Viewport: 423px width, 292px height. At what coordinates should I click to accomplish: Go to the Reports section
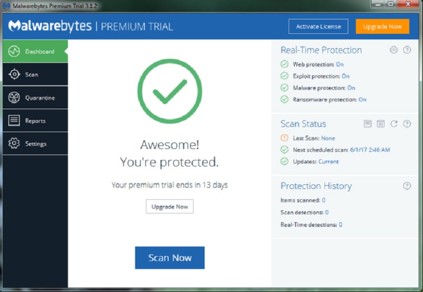(35, 121)
